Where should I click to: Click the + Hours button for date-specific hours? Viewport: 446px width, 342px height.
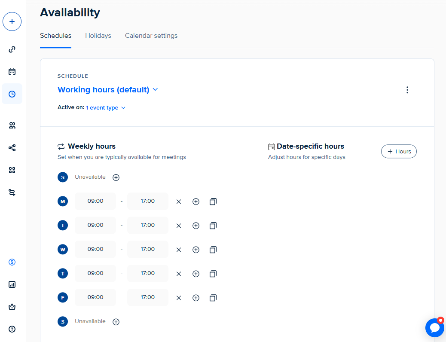click(399, 151)
